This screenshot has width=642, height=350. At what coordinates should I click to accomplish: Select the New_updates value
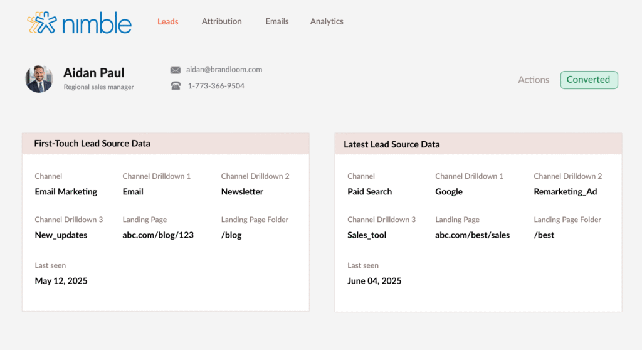tap(61, 235)
